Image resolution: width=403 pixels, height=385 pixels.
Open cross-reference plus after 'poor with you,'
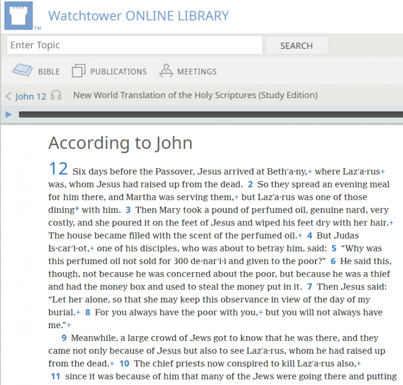pos(261,312)
